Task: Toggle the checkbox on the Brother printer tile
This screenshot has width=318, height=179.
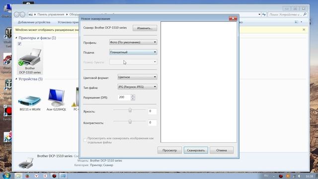Action: pyautogui.click(x=19, y=44)
